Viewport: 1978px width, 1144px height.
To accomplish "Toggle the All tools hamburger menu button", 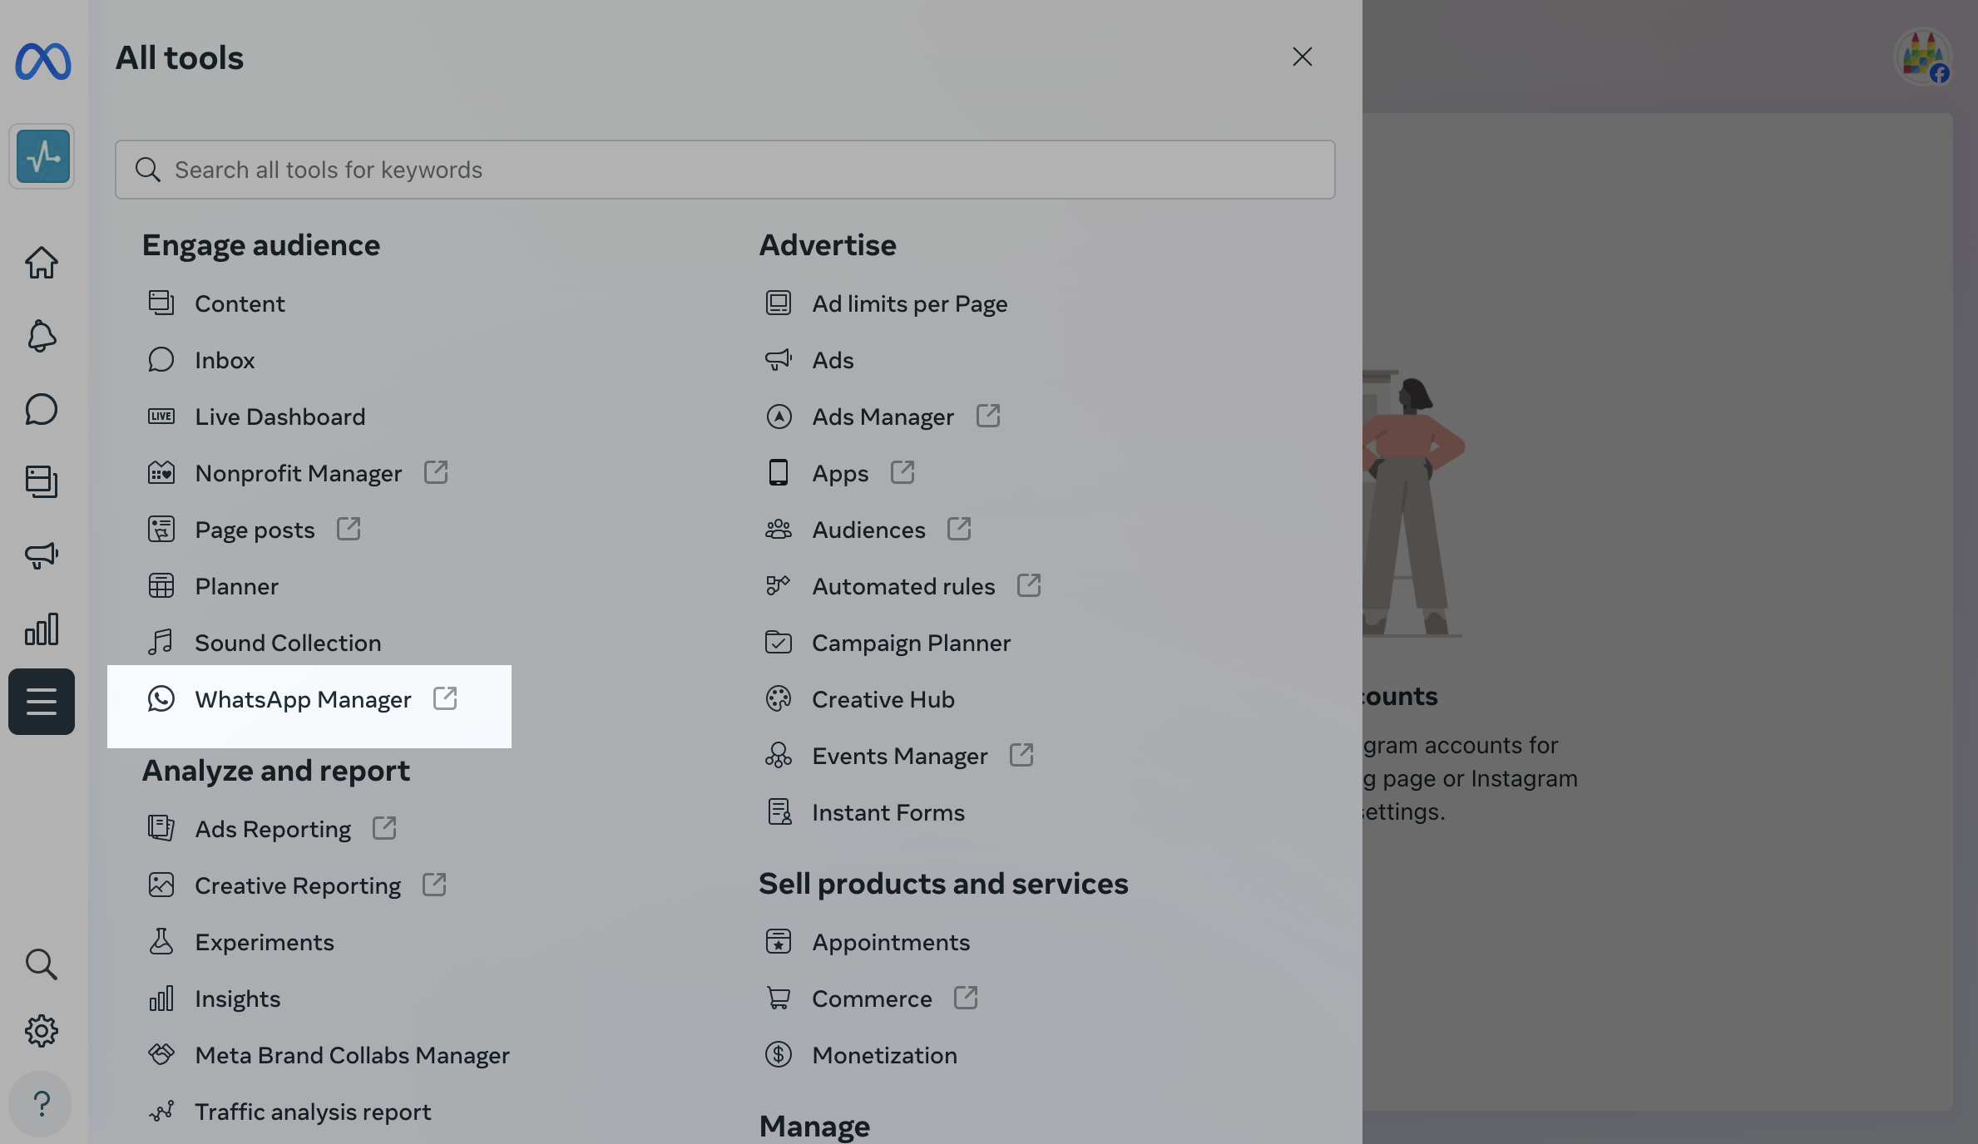I will tap(42, 702).
